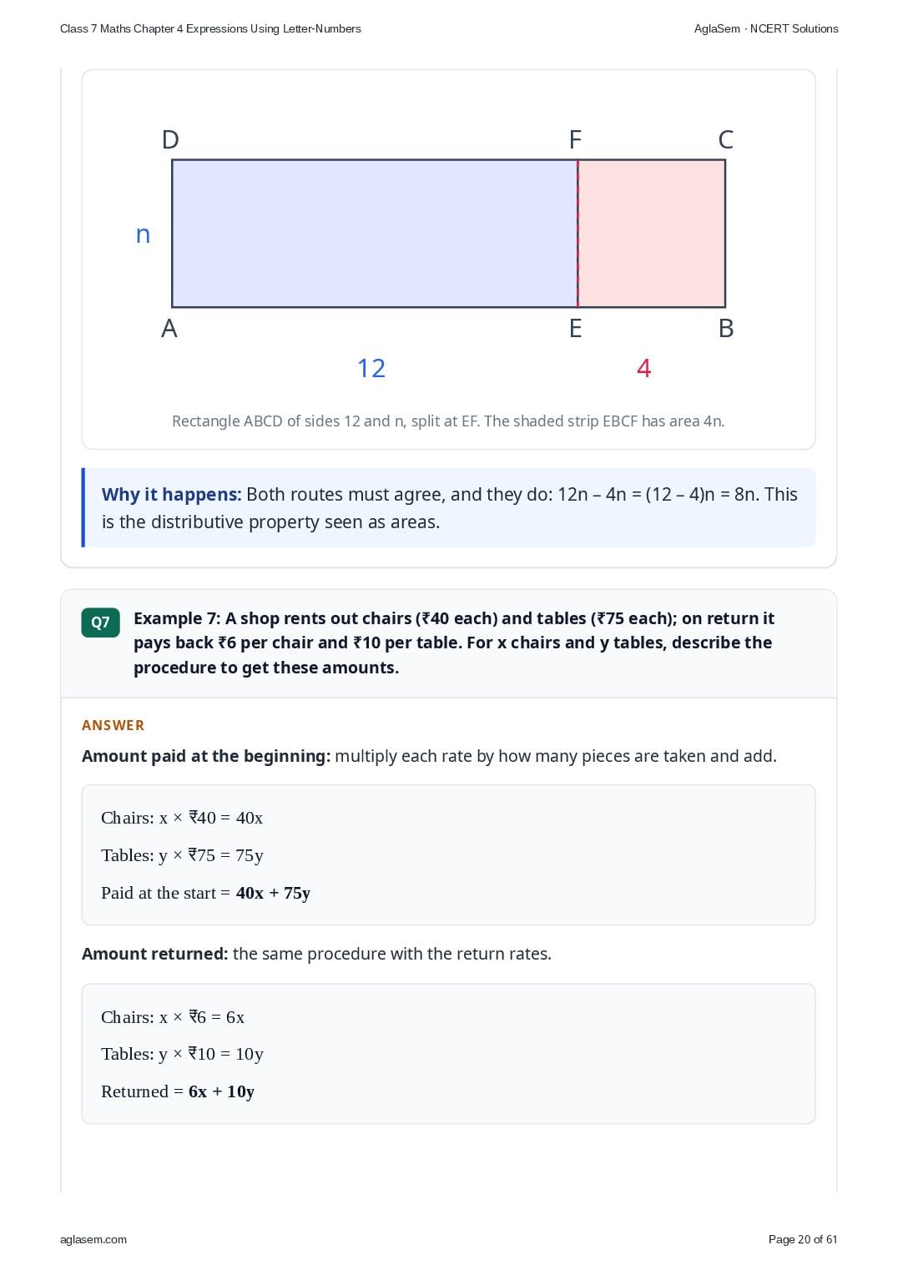Click vertex label D on the diagram
The width and height of the screenshot is (898, 1270).
pos(170,139)
